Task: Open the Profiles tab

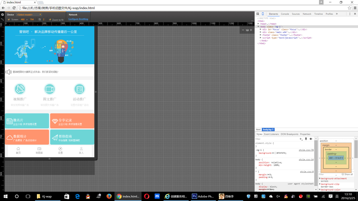Action: click(329, 14)
